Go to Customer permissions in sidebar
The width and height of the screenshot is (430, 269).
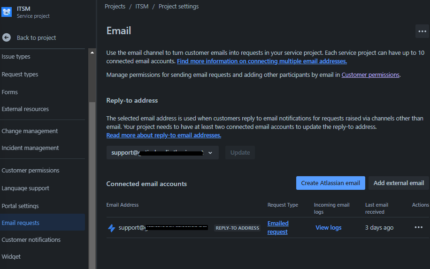click(31, 170)
